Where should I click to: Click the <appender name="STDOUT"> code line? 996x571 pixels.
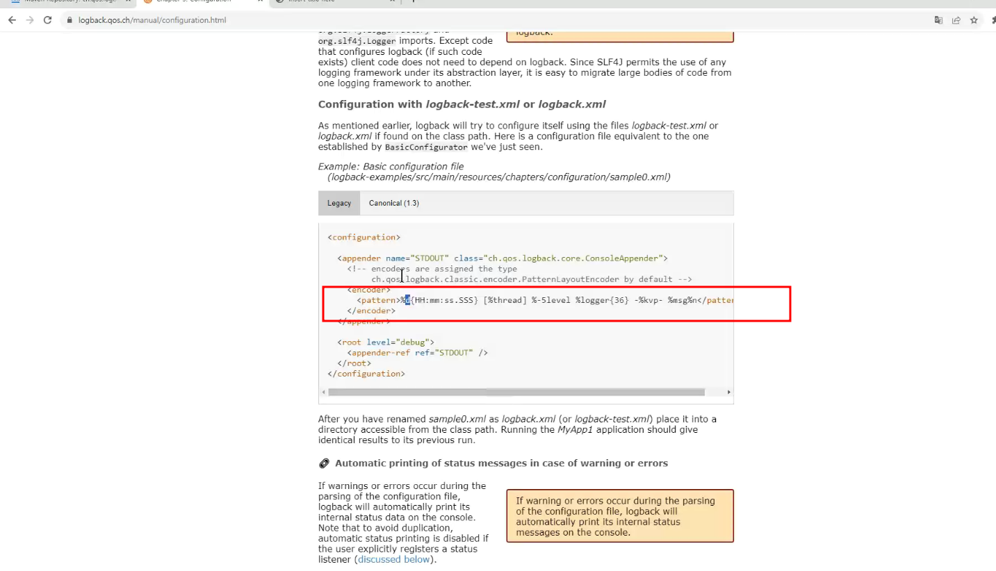(x=503, y=258)
